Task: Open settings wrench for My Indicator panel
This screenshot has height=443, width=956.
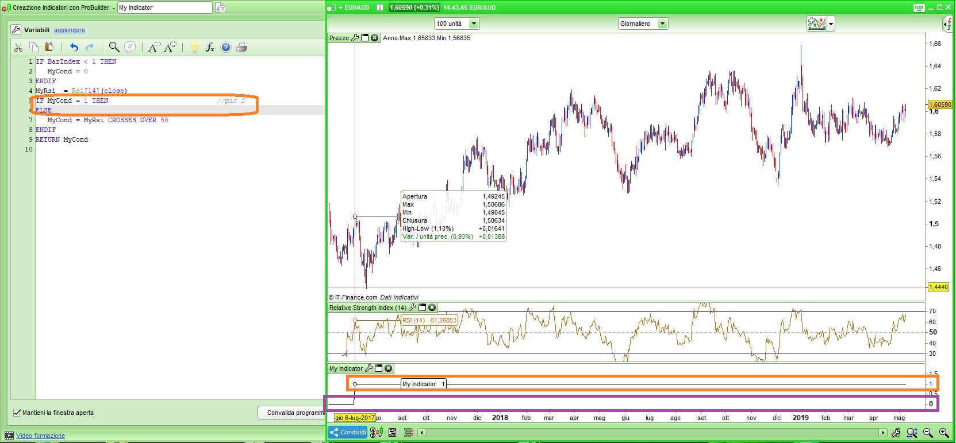Action: click(x=369, y=368)
